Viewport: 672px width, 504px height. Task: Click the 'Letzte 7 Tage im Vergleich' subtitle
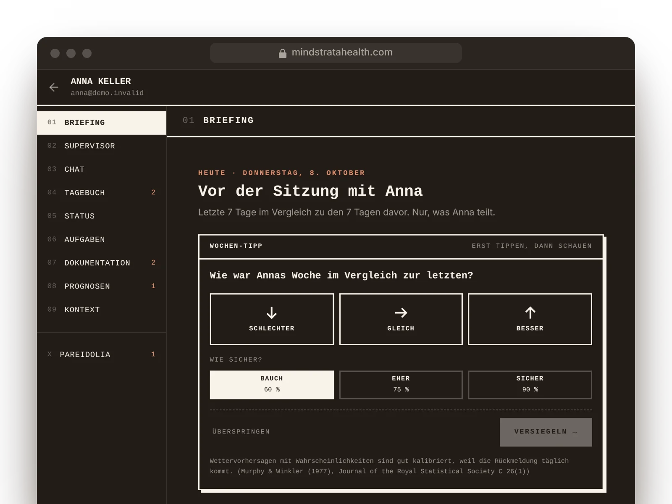point(346,213)
